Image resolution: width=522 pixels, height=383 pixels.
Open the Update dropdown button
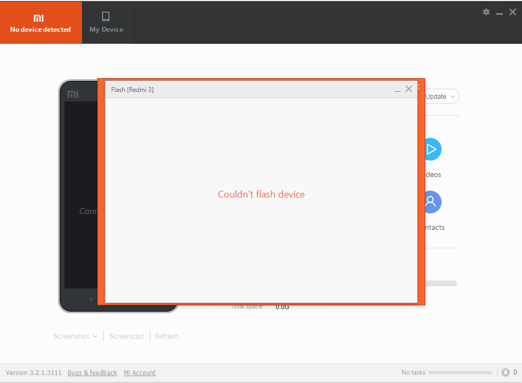441,97
